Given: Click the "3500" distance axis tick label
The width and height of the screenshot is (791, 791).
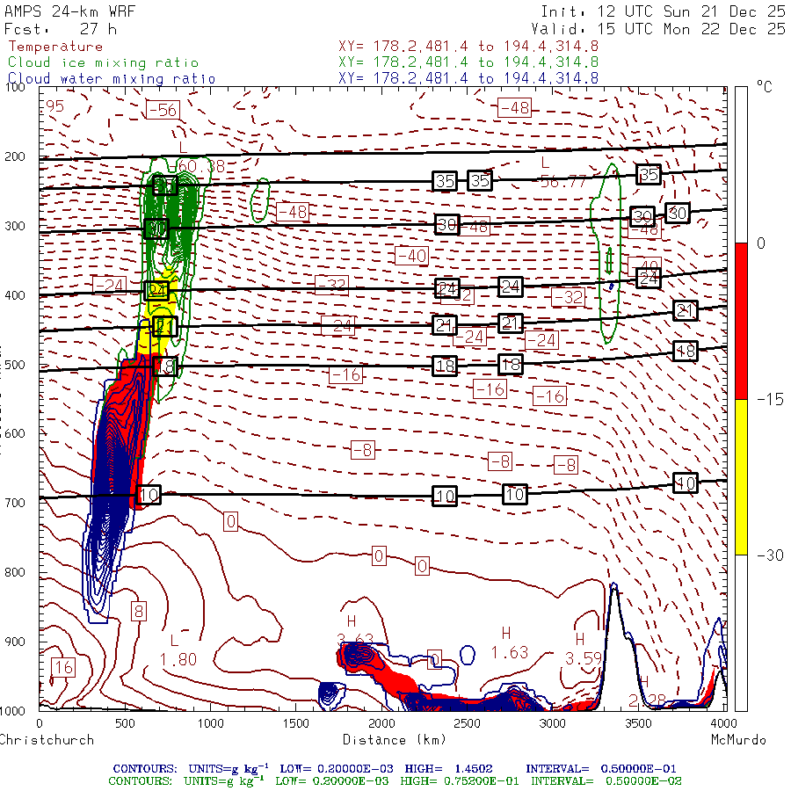Looking at the screenshot, I should (638, 724).
